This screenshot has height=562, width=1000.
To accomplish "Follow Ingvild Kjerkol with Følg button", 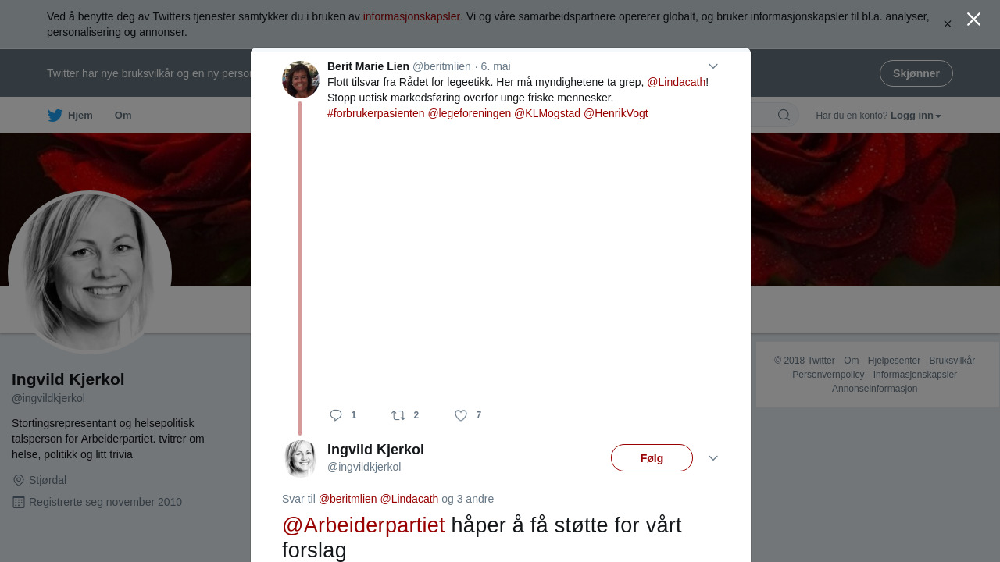I will coord(652,458).
